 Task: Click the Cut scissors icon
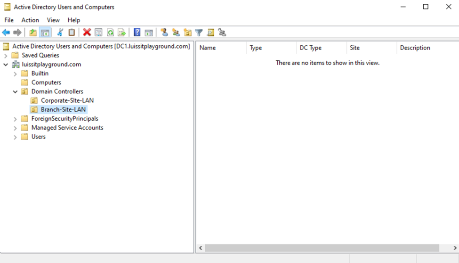60,33
